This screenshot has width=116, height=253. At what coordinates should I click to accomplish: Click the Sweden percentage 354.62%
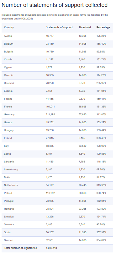[101, 240]
